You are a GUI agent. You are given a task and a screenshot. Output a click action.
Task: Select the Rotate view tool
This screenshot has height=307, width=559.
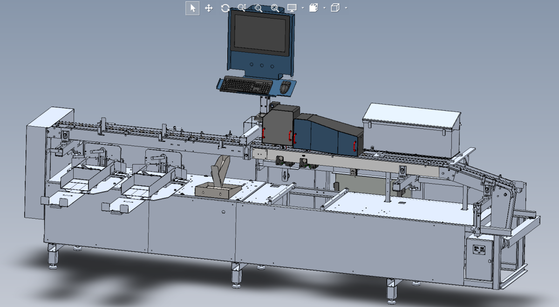pyautogui.click(x=225, y=8)
